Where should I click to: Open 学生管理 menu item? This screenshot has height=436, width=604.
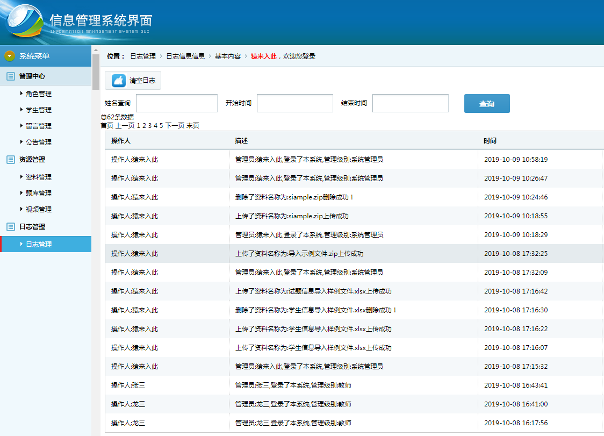39,110
